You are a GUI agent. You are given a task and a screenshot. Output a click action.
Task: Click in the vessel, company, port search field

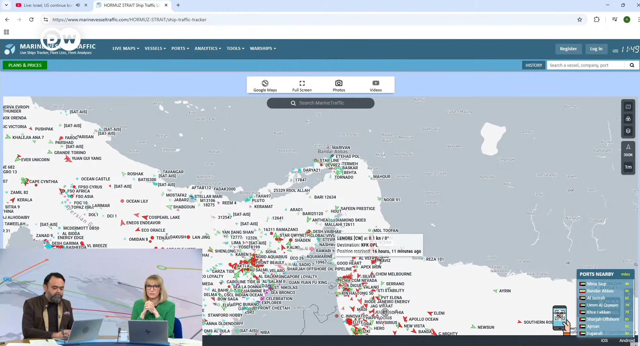586,65
